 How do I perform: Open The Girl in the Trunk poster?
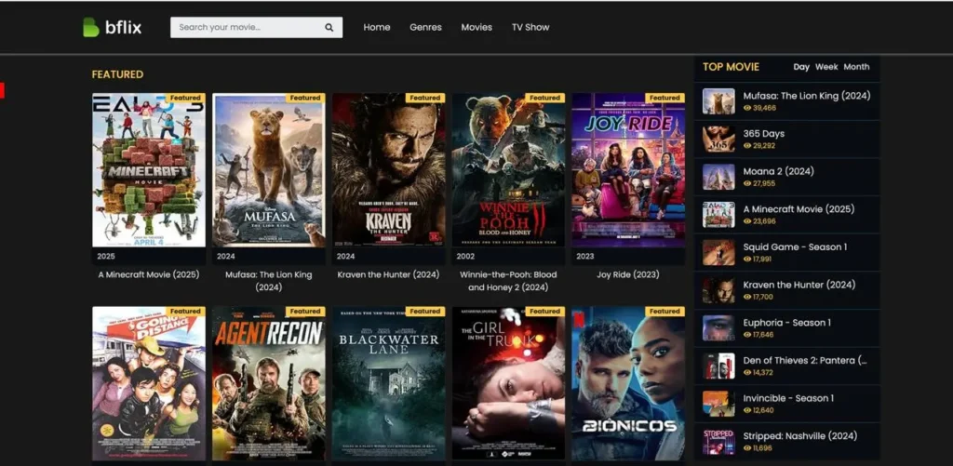point(508,383)
